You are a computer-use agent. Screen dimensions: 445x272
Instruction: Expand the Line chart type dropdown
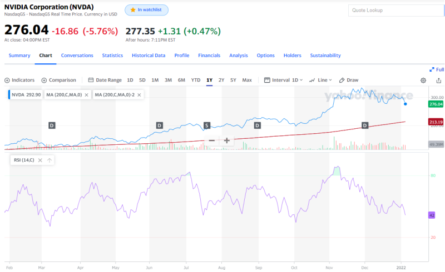320,80
